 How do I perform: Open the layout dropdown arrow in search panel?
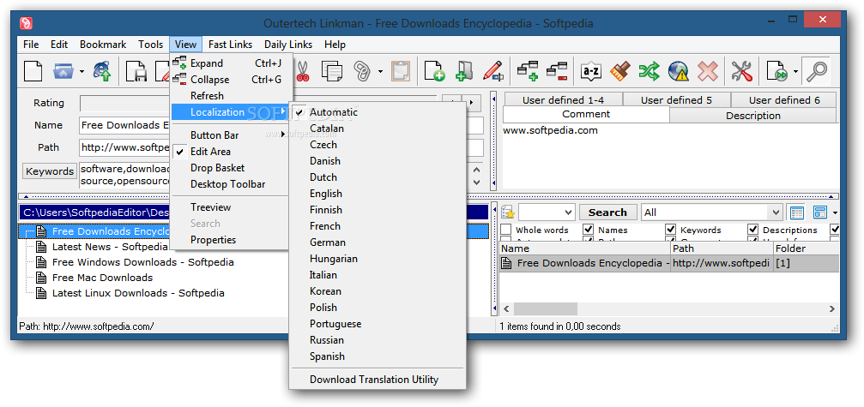pyautogui.click(x=836, y=212)
